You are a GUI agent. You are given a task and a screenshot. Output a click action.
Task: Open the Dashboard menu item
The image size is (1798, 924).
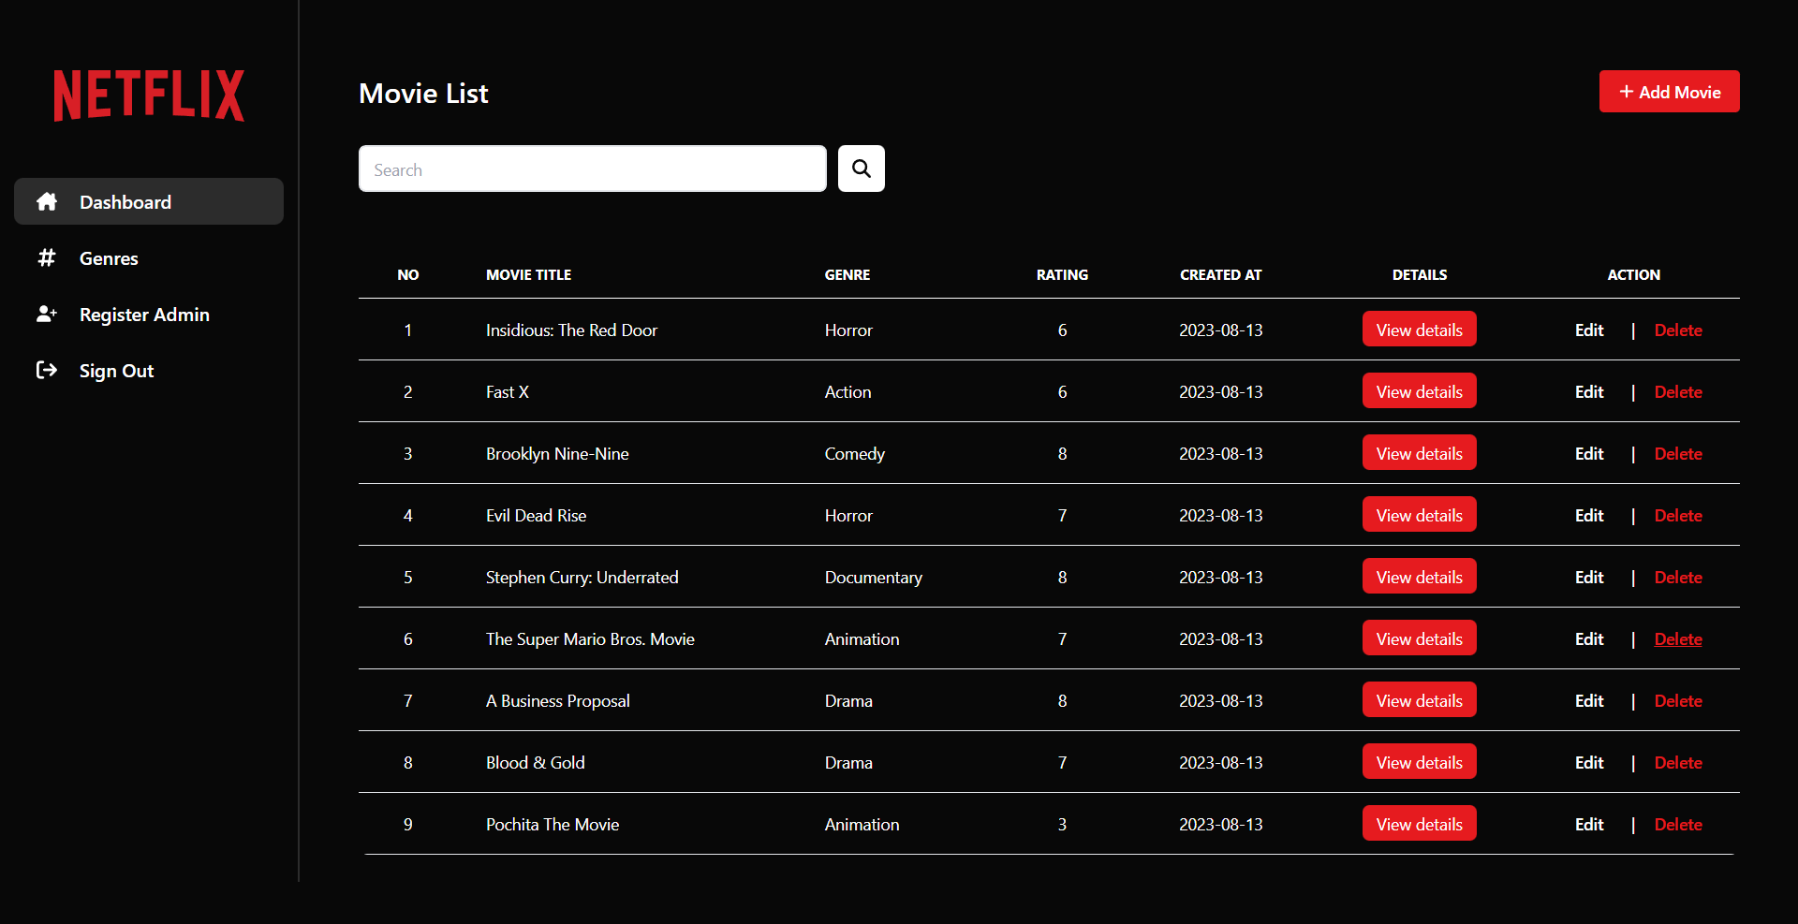click(149, 201)
